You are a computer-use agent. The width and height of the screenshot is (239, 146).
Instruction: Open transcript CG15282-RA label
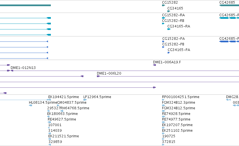point(174,15)
